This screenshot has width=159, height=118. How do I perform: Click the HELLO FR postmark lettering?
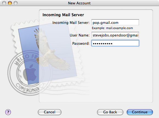(27, 59)
